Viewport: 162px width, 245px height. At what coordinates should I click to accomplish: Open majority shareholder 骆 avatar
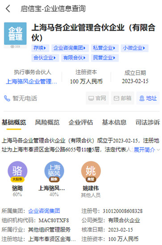point(17,171)
